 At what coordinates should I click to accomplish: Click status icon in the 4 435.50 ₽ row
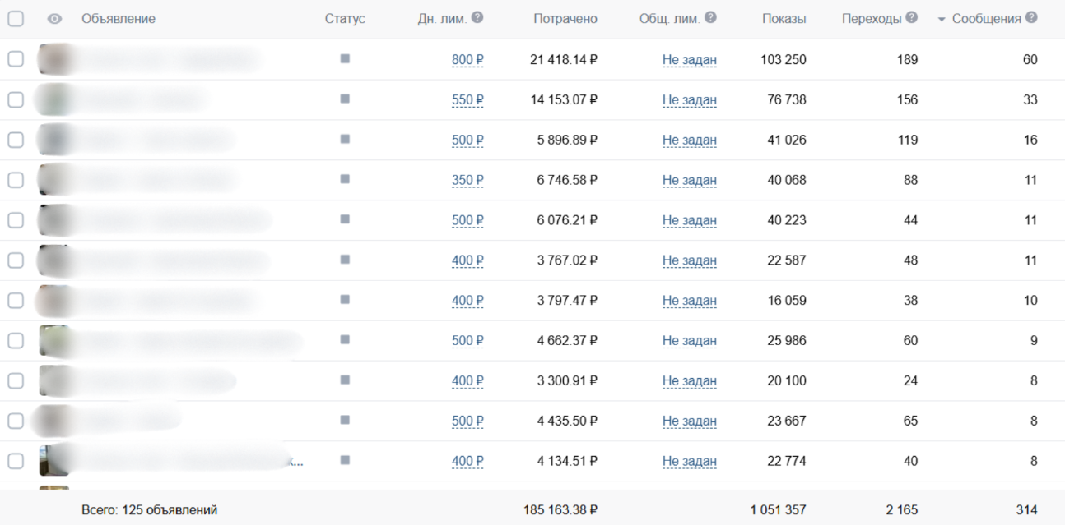pos(345,420)
